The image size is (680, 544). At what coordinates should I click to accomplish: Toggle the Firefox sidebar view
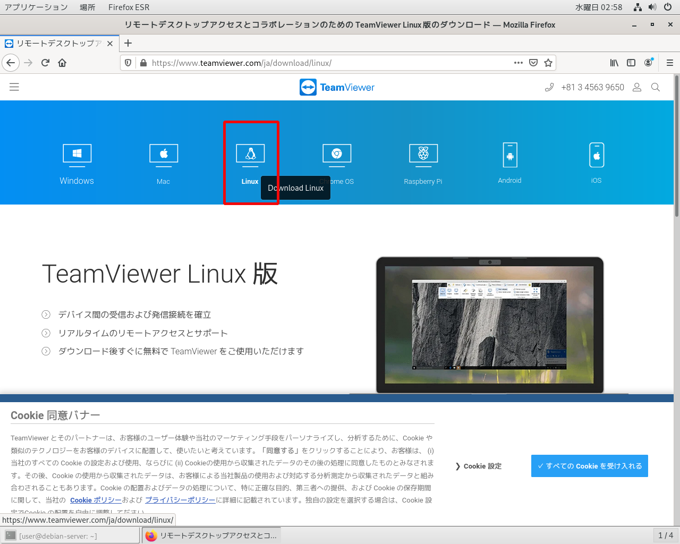[x=631, y=63]
